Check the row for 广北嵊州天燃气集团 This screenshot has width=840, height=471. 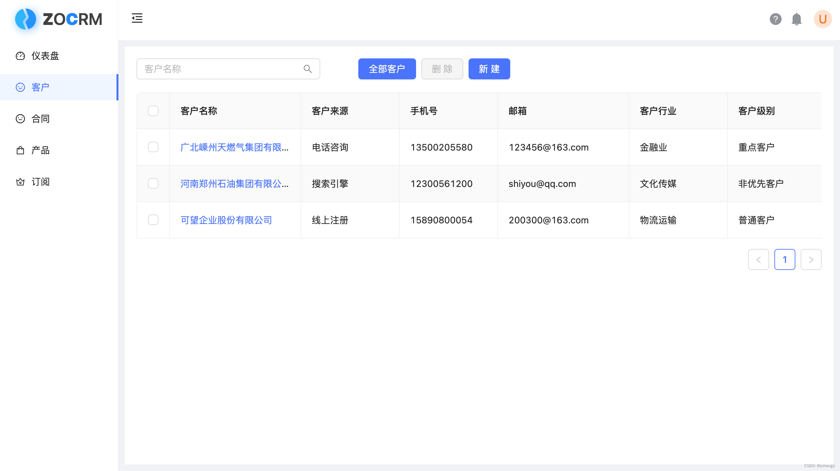click(153, 147)
